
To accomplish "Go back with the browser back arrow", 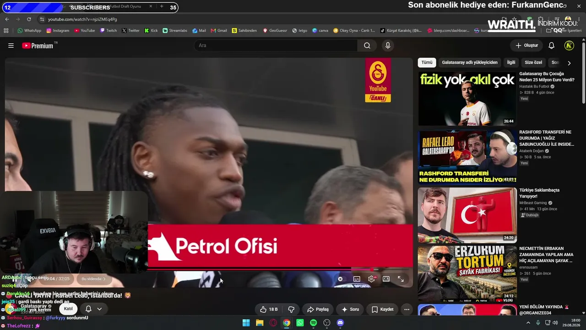I will coord(7,19).
